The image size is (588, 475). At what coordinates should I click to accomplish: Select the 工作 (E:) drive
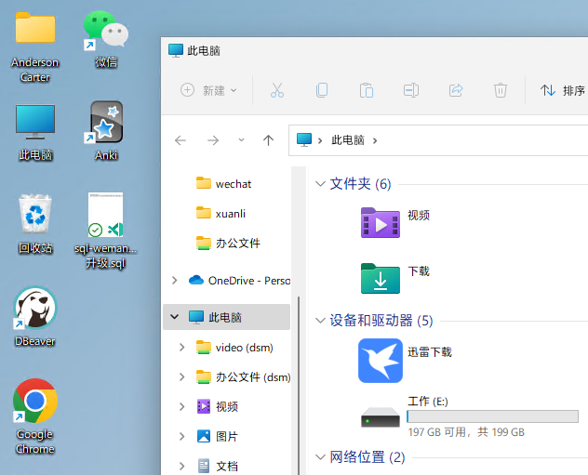point(469,416)
